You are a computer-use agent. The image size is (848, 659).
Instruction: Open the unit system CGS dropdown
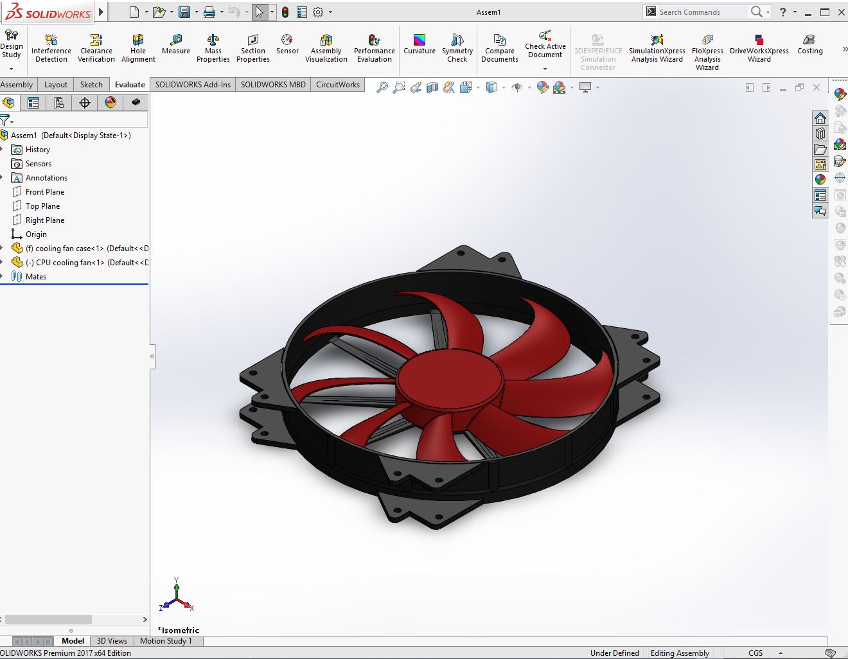tap(781, 653)
